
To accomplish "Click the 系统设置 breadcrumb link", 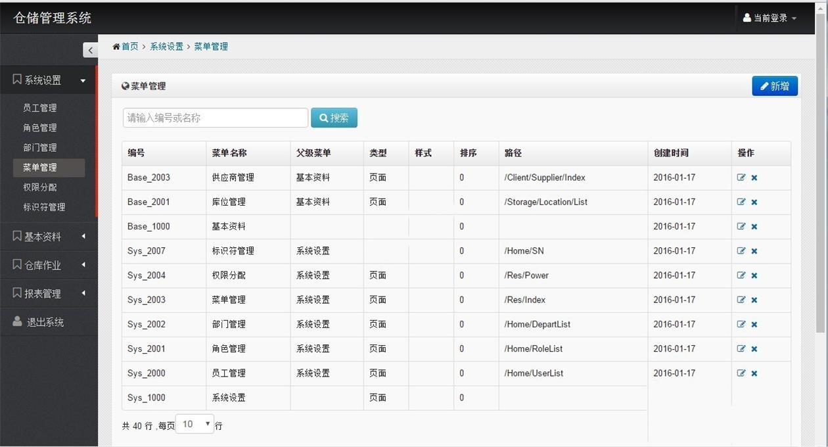I will [167, 47].
